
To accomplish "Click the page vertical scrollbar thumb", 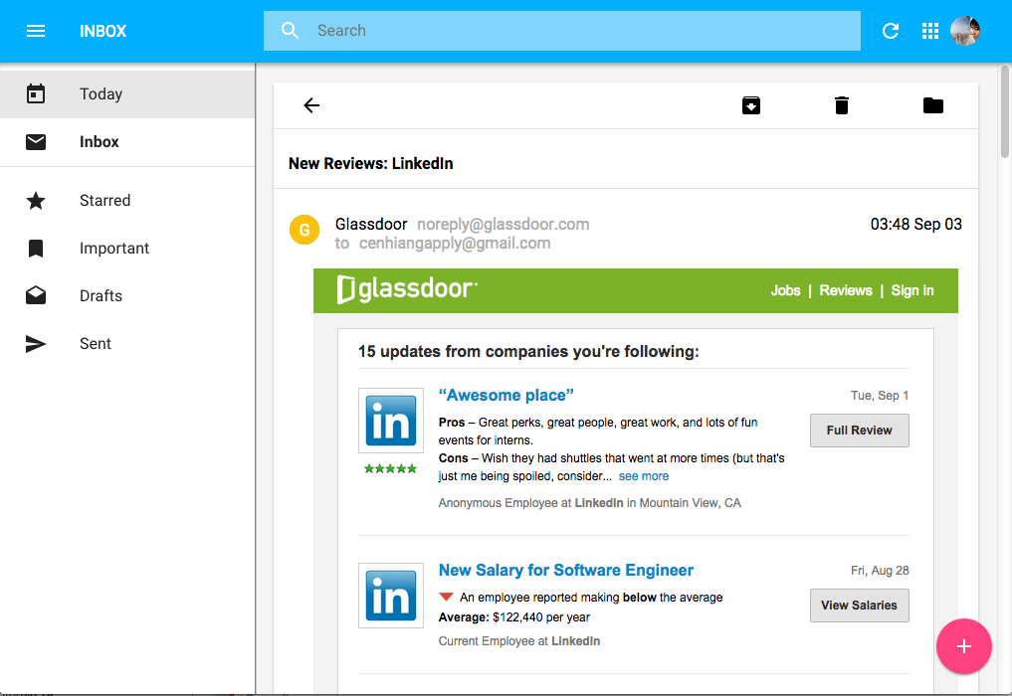I will (1005, 111).
